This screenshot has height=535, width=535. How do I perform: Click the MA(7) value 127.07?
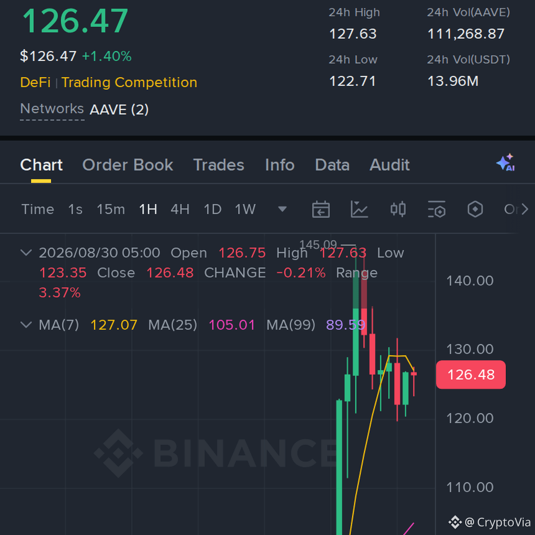114,325
